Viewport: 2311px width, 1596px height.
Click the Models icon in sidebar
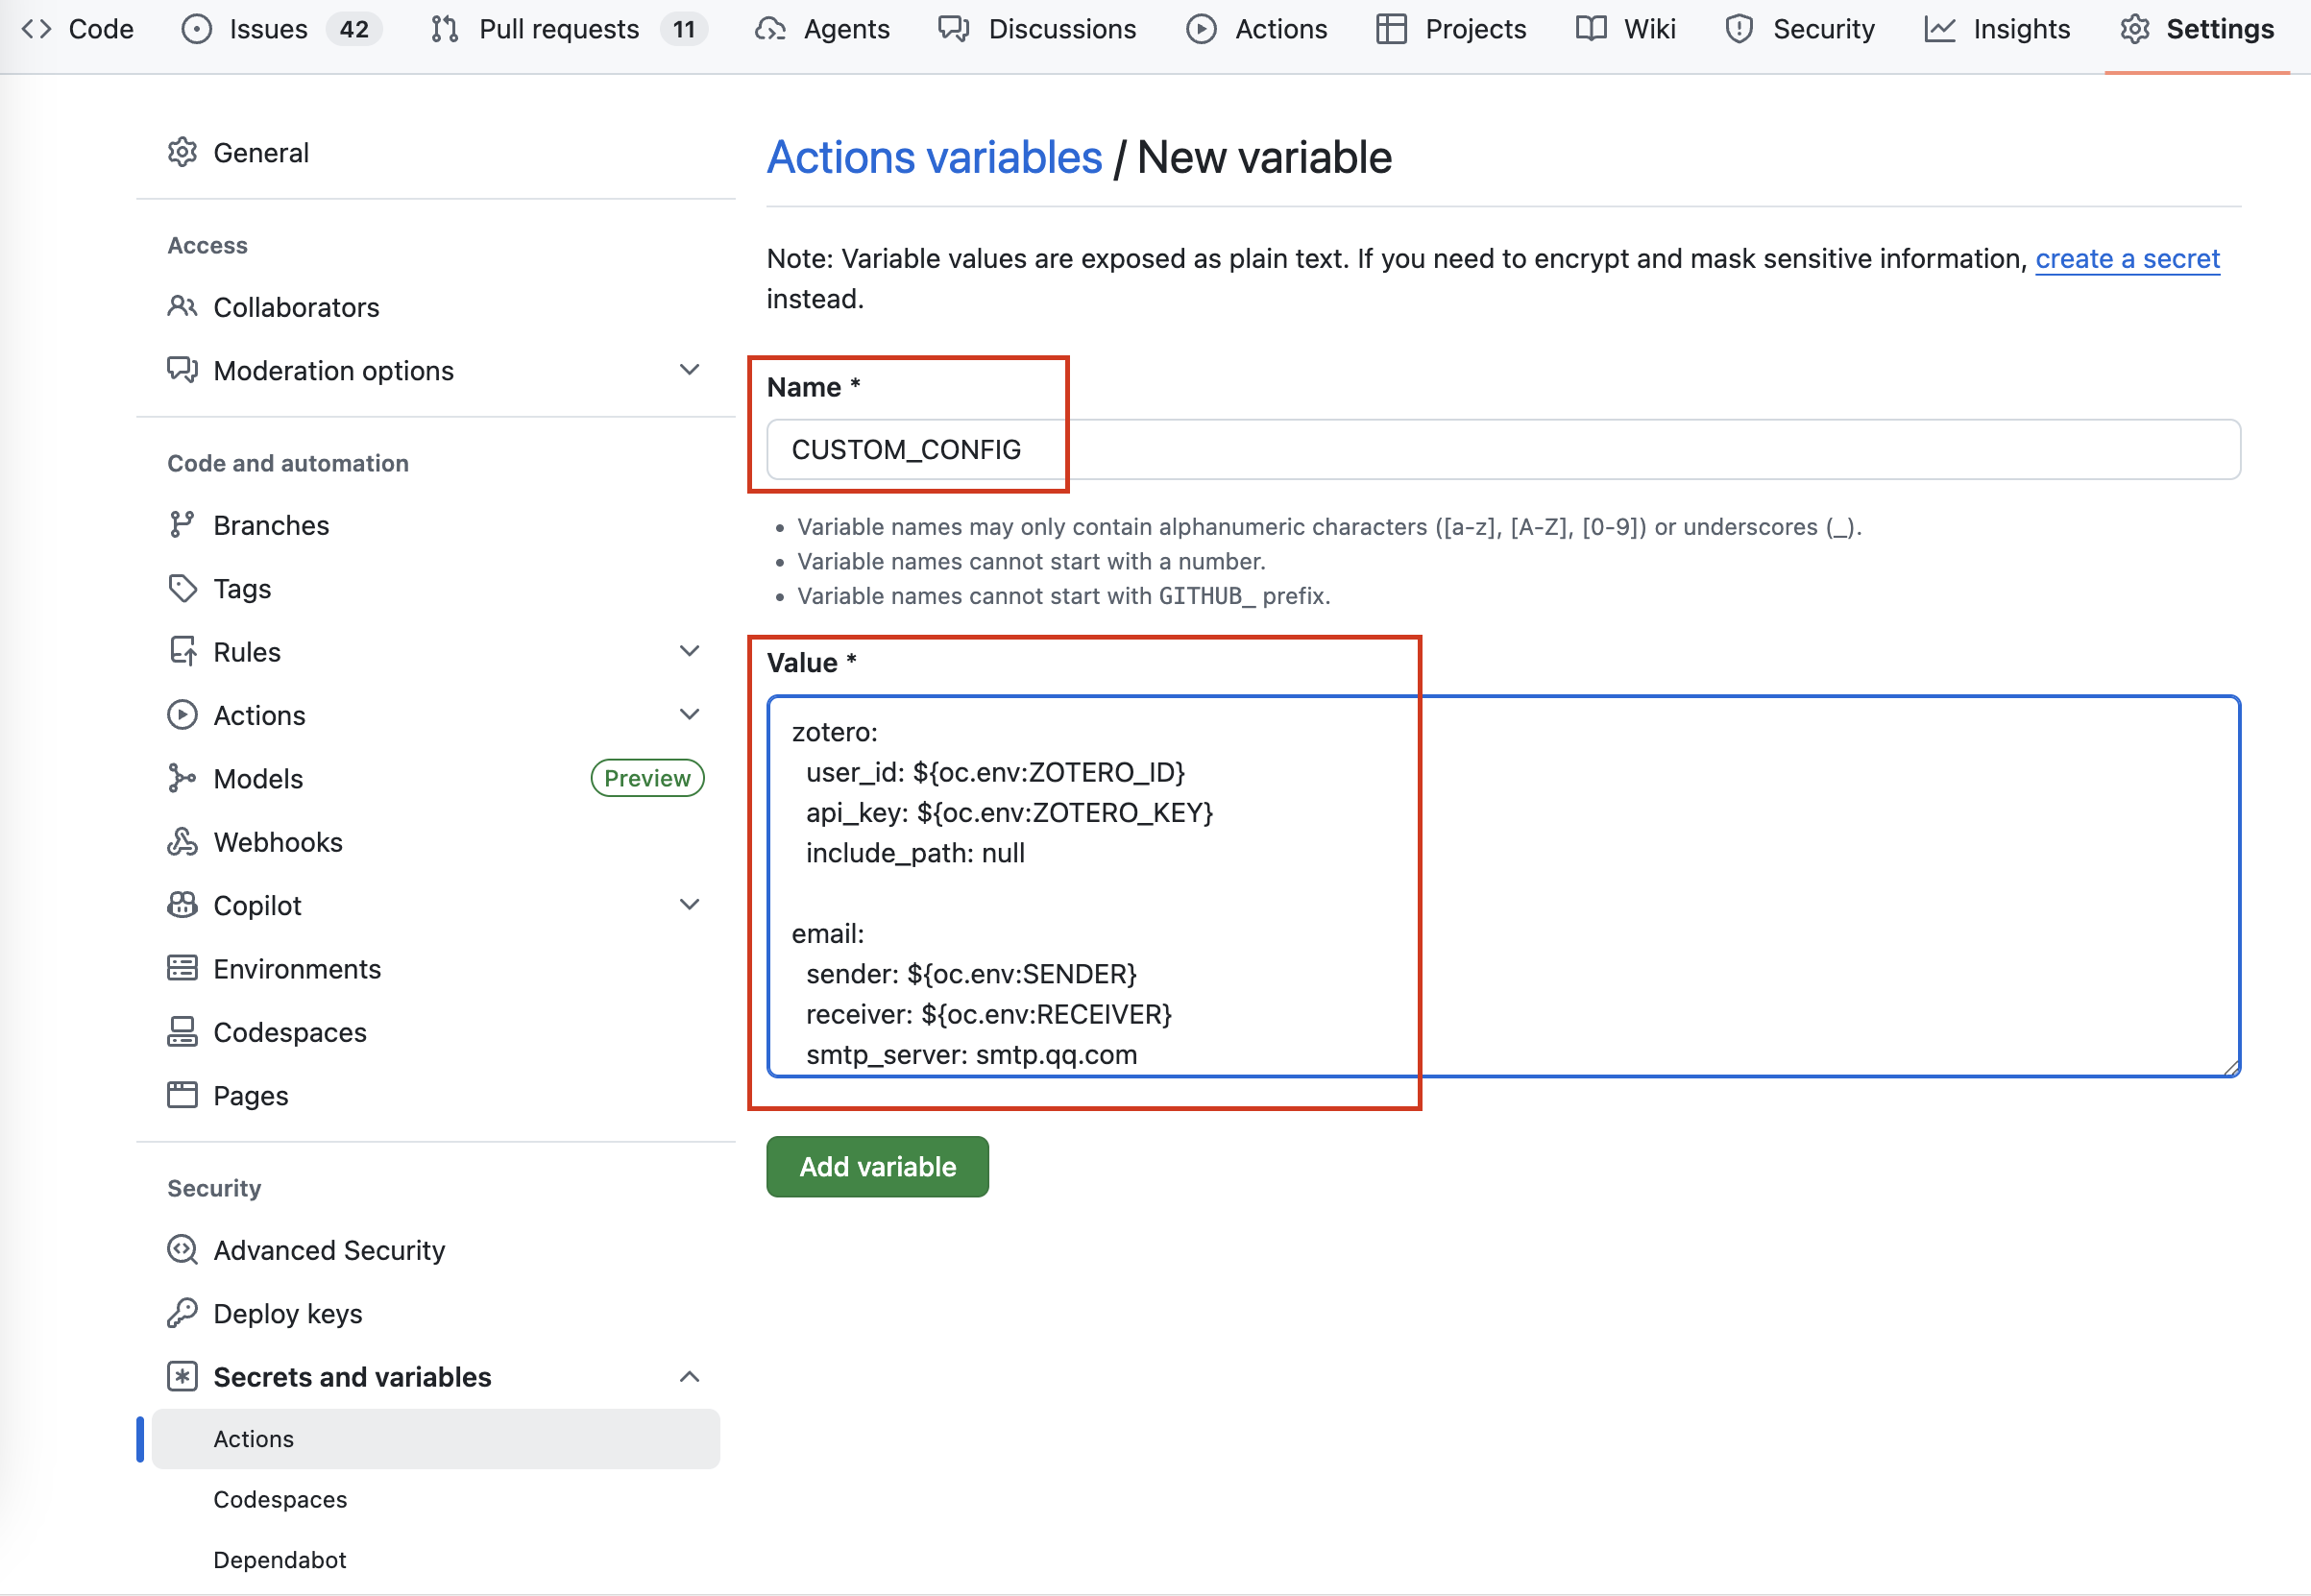(x=182, y=777)
